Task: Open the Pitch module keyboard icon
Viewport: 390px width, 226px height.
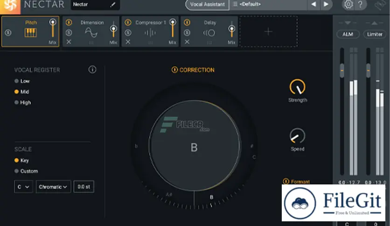Action: [31, 33]
